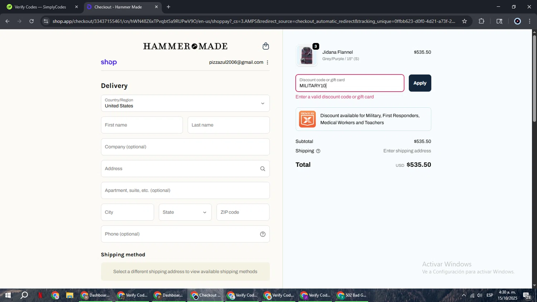Image resolution: width=537 pixels, height=302 pixels.
Task: Click the Shop Pay logo
Action: click(109, 62)
